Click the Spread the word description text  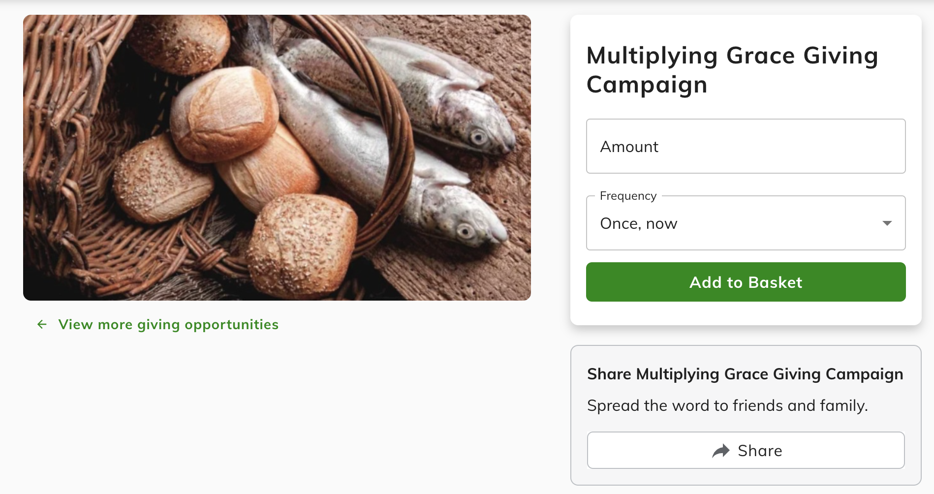point(727,405)
